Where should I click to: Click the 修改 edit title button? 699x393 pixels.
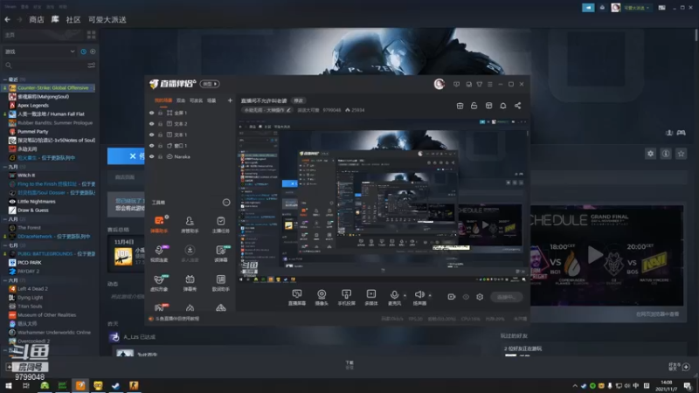(x=298, y=100)
